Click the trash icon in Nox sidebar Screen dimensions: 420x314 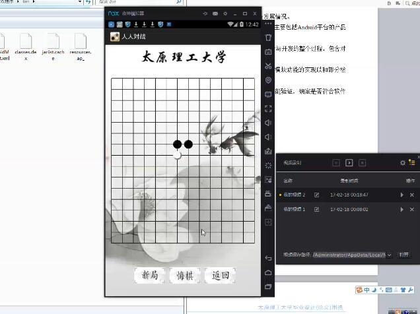[268, 38]
